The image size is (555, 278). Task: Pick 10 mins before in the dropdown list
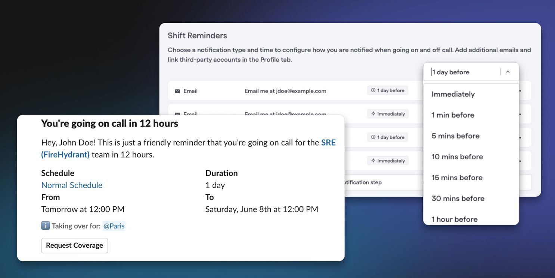pos(457,157)
